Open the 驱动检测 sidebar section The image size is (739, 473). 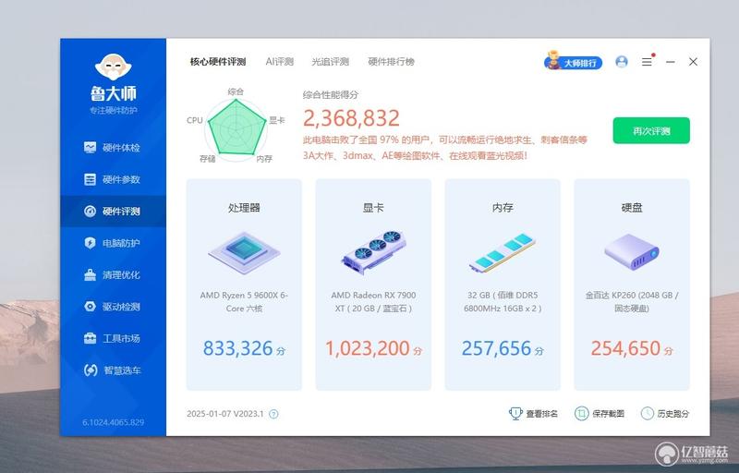point(112,307)
